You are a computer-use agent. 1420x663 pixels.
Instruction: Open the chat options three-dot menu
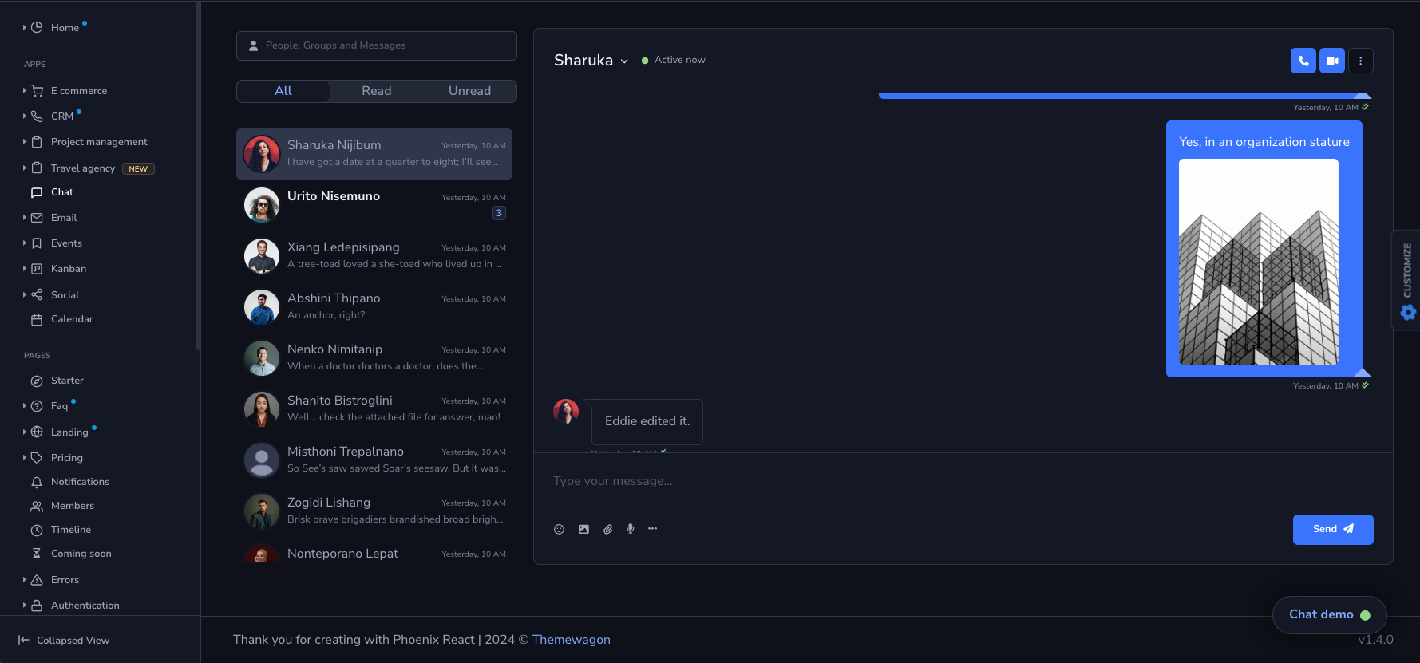[1360, 61]
